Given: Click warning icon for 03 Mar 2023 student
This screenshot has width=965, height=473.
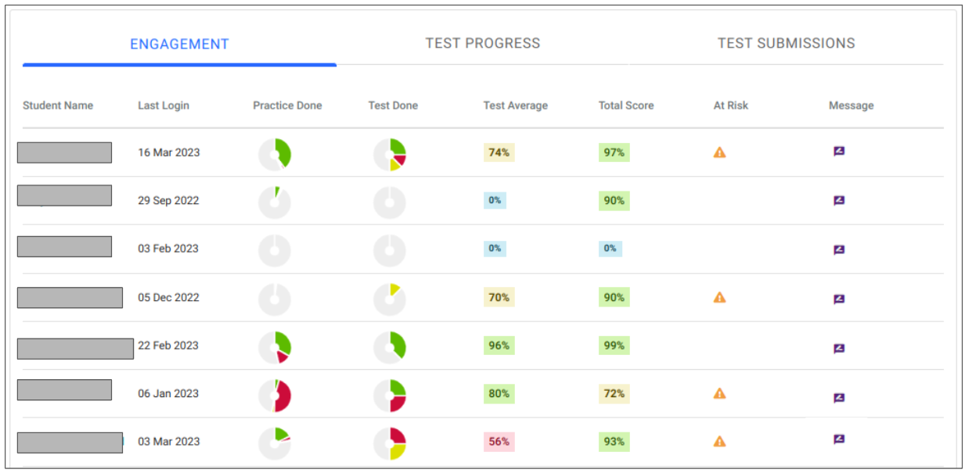Looking at the screenshot, I should [719, 442].
